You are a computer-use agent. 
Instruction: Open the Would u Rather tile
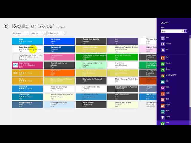[91, 105]
